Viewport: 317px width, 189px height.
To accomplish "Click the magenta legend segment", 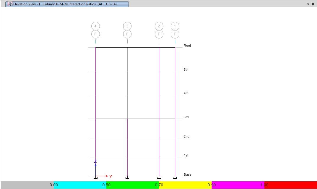I will tap(238, 185).
